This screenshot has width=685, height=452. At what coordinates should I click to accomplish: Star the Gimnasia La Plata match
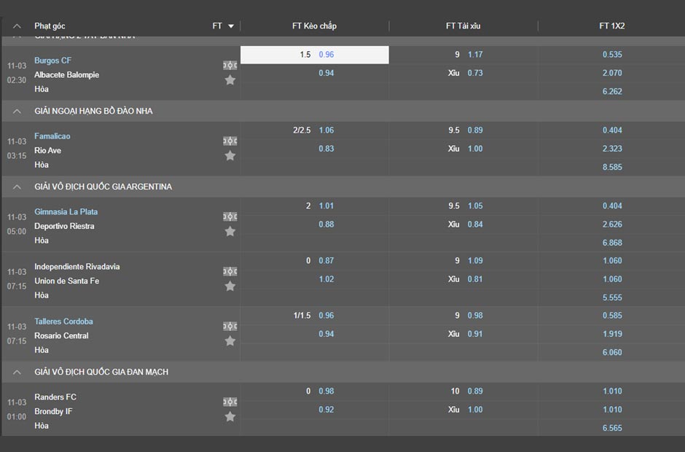(x=230, y=231)
